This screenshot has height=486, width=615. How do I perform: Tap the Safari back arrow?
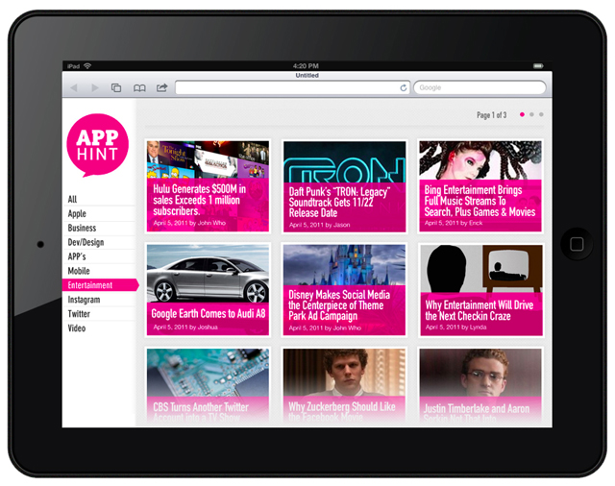(x=73, y=88)
